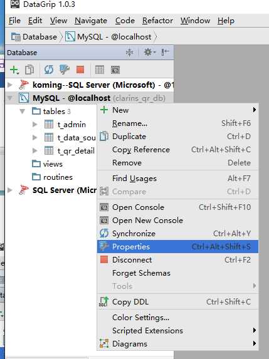Open the Refactor menu
Viewport: 269px width, 359px height.
pyautogui.click(x=157, y=21)
